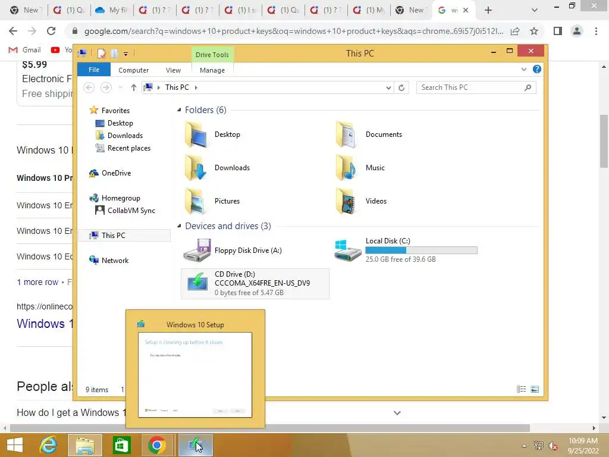The image size is (609, 457).
Task: Select Local Disk (C:) drive
Action: (406, 251)
